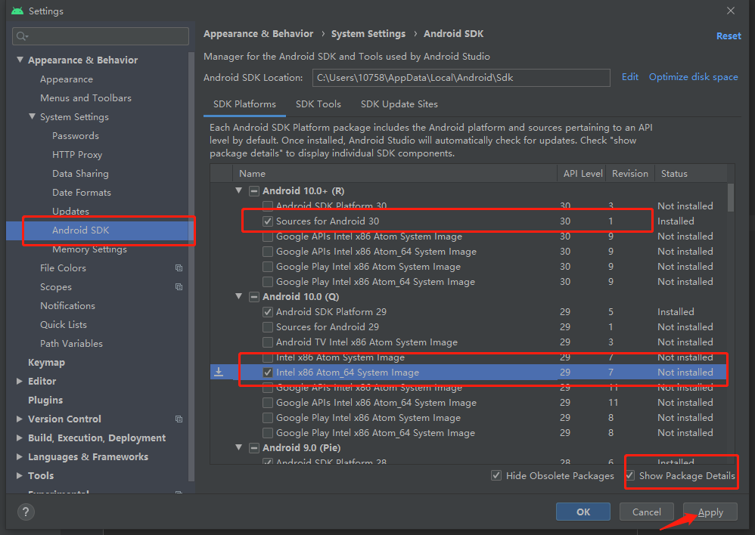The width and height of the screenshot is (755, 535).
Task: Click the Android SDK Location path field
Action: click(x=461, y=78)
